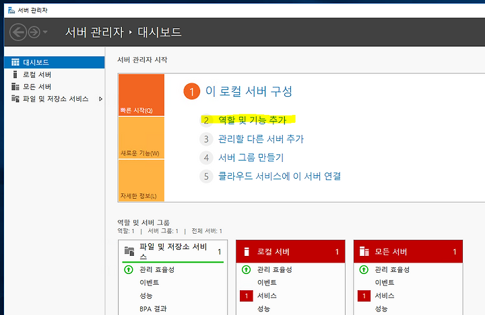
Task: Click green status icon in 파일 및 저장소 tile
Action: click(x=129, y=269)
